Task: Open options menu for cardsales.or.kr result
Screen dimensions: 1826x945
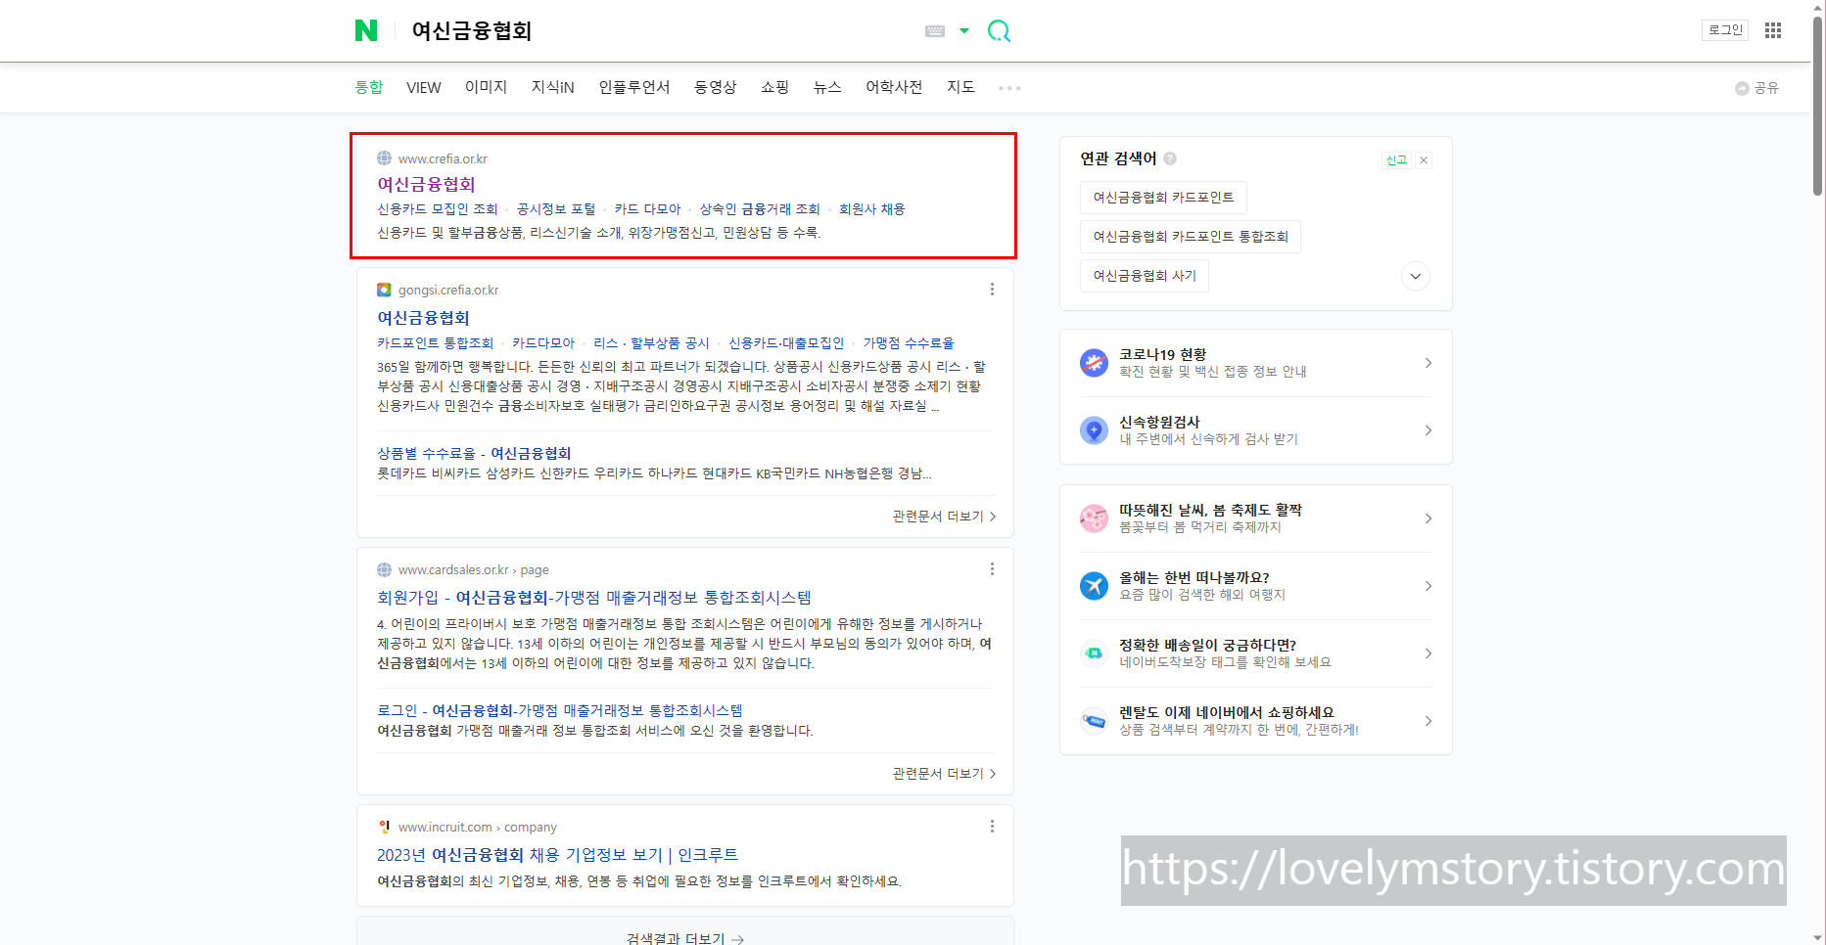Action: click(992, 569)
